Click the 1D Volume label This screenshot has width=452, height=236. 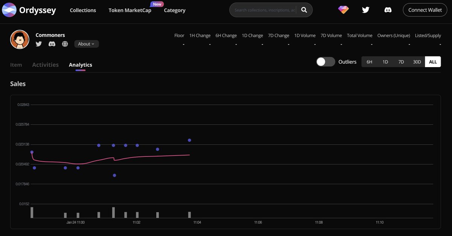(305, 35)
